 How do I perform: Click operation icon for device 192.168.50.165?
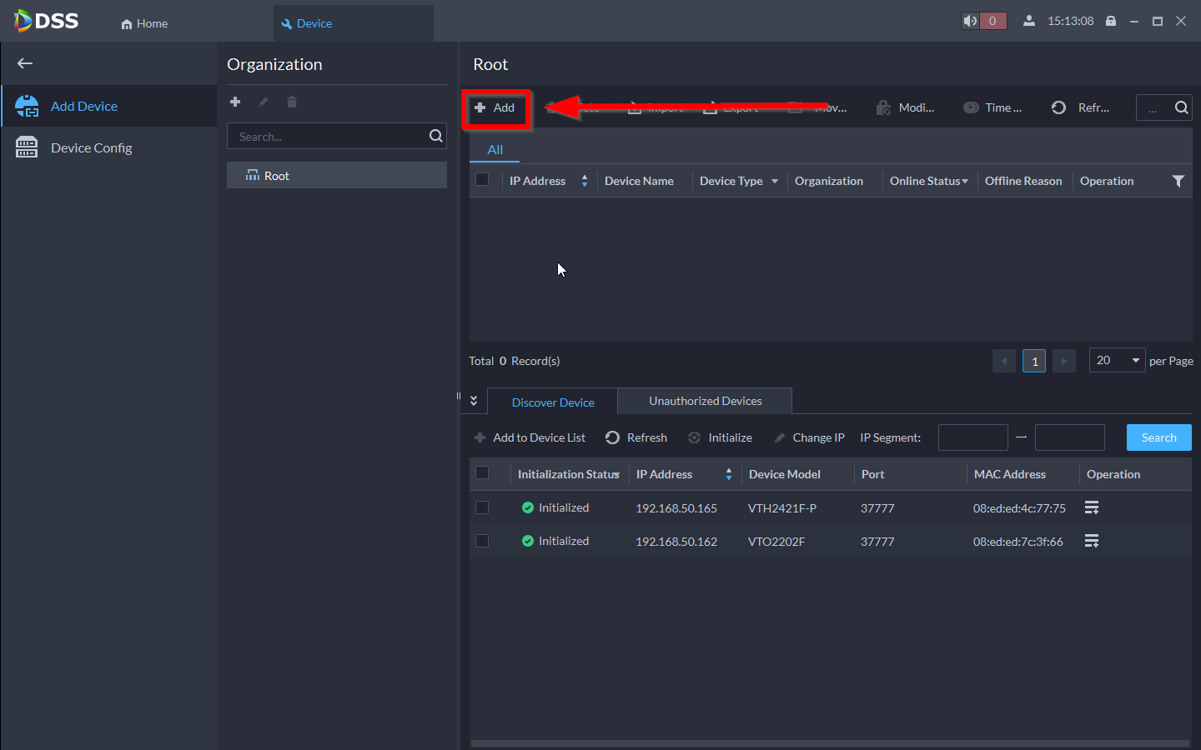(x=1091, y=507)
